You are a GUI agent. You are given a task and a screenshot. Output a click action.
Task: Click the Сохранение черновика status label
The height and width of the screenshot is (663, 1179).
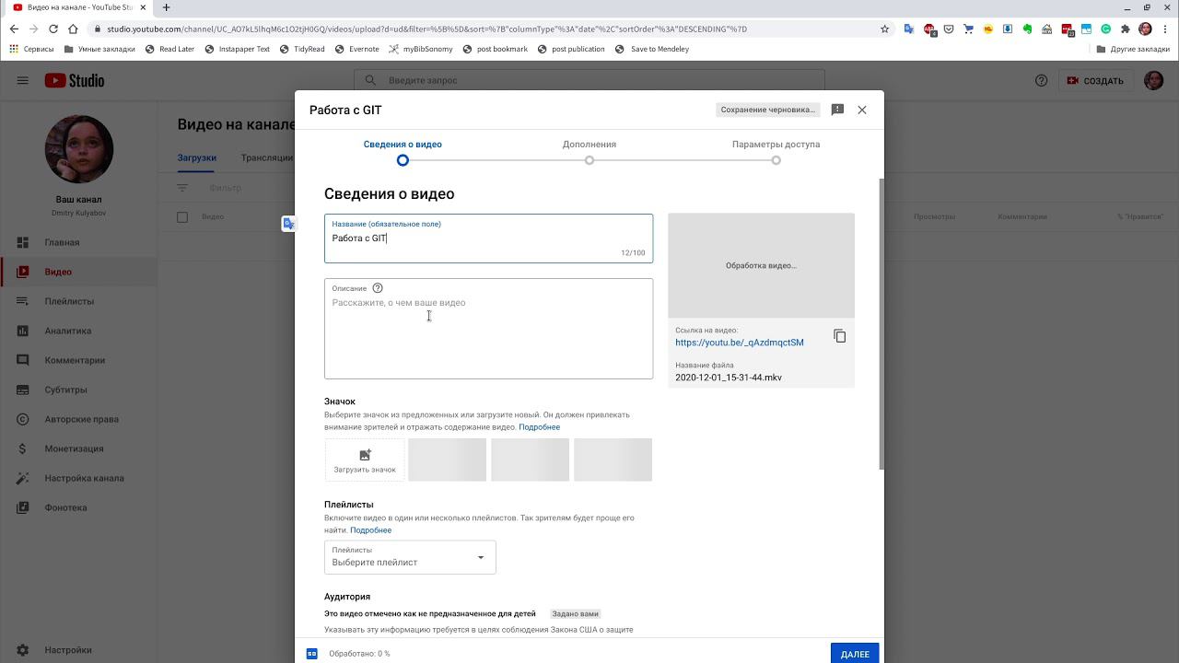[x=767, y=110]
